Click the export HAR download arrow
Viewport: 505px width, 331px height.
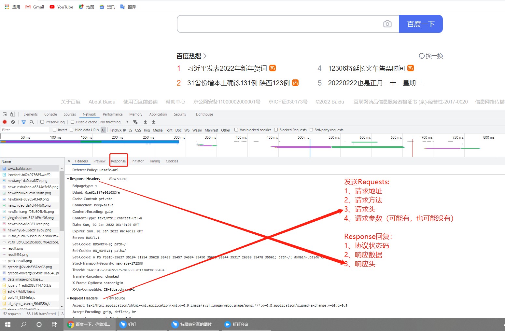tap(154, 122)
